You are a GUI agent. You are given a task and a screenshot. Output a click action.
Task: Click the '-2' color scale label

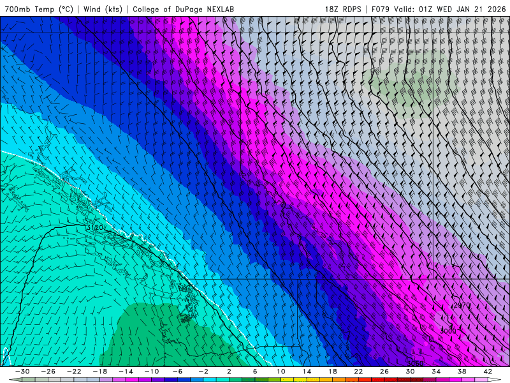[x=203, y=372]
